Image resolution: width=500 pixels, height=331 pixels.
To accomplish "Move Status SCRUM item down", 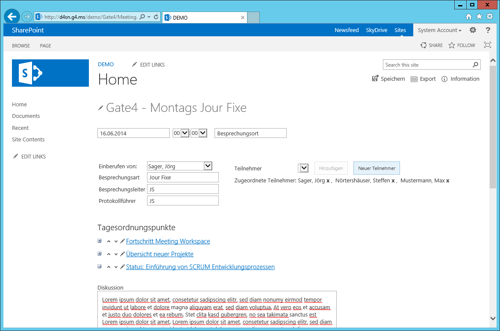I will [116, 267].
